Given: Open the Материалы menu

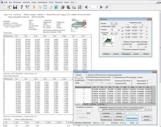Looking at the screenshot, I should [17, 2].
